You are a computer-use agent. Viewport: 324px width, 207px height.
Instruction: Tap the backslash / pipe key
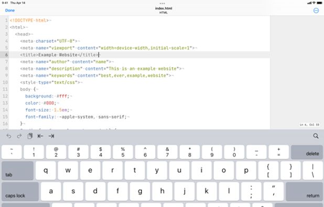pyautogui.click(x=313, y=171)
